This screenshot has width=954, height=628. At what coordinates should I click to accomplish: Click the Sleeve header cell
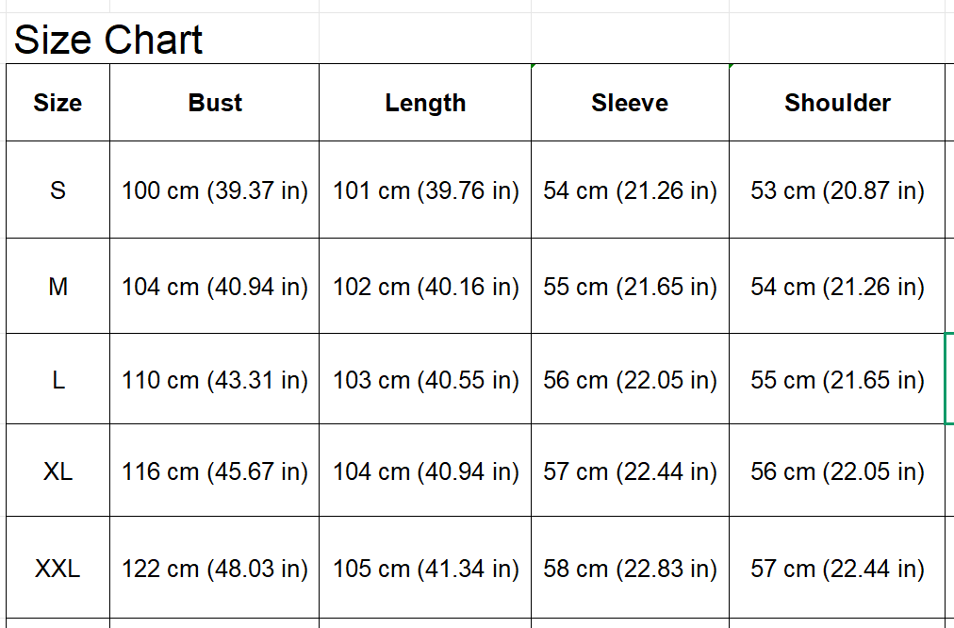click(630, 103)
